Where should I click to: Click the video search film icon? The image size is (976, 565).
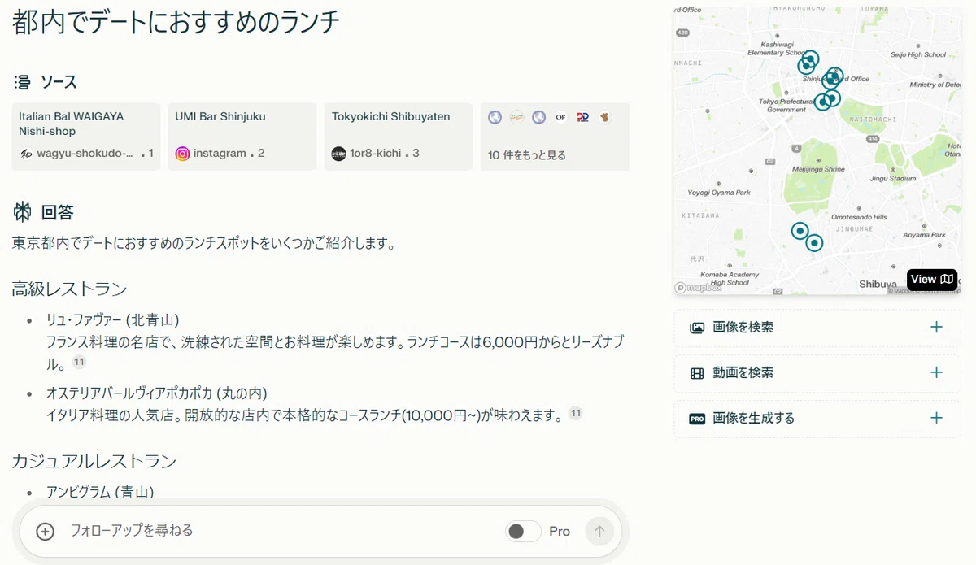[x=697, y=373]
